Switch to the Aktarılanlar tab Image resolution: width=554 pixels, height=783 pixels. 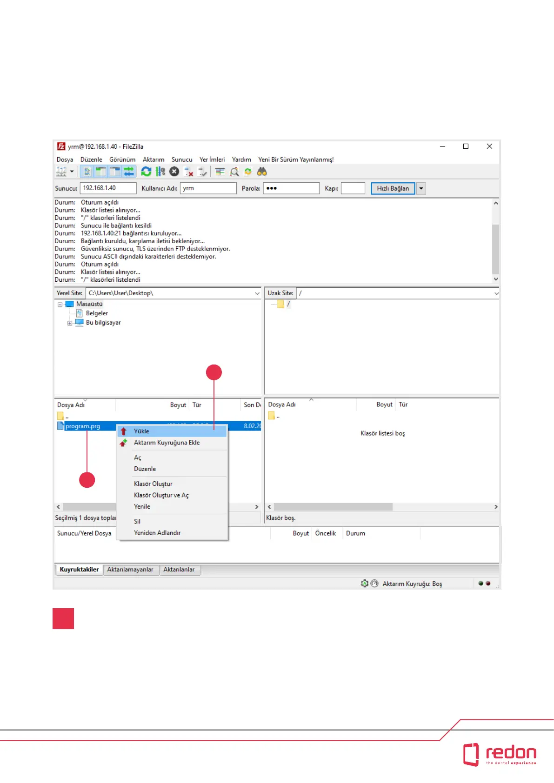179,570
